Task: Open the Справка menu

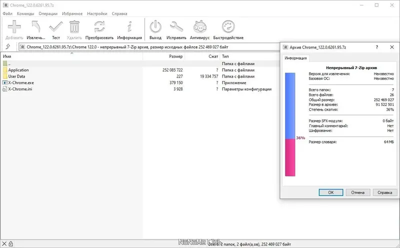Action: coord(119,13)
